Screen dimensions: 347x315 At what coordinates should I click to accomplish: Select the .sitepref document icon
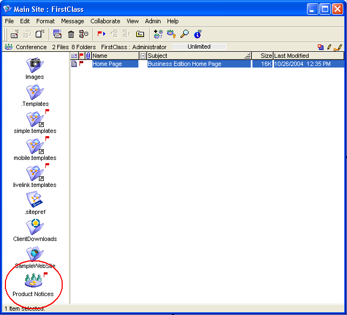pos(35,200)
